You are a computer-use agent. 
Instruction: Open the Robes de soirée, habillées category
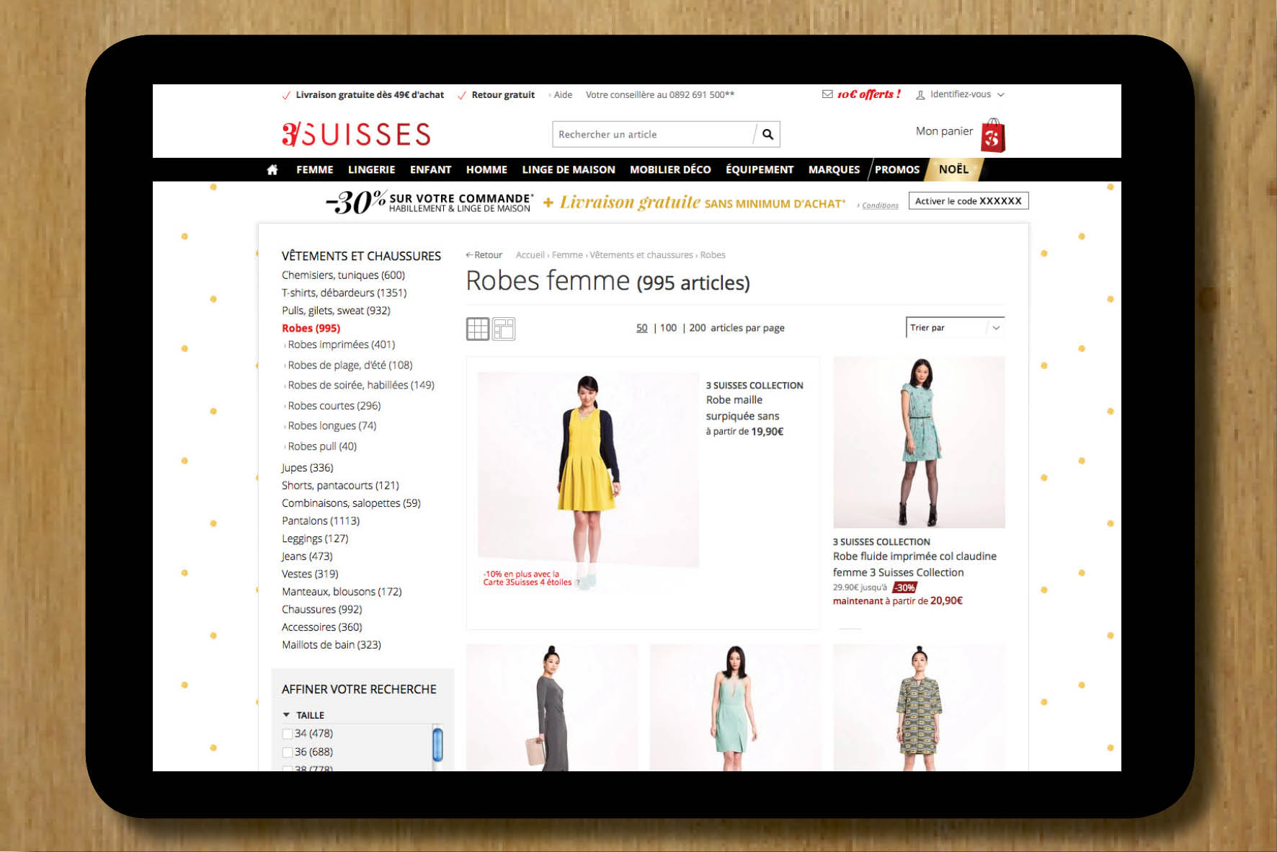[x=360, y=384]
